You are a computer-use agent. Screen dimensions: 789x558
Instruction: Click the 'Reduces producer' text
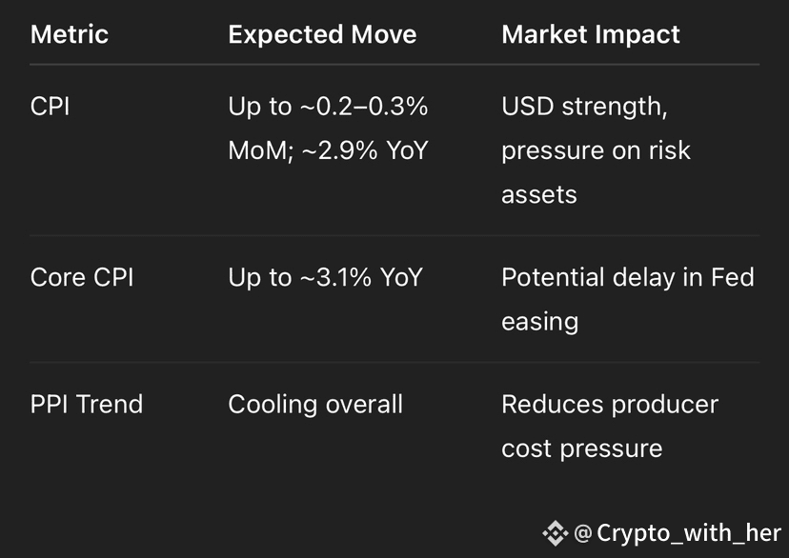pyautogui.click(x=610, y=405)
